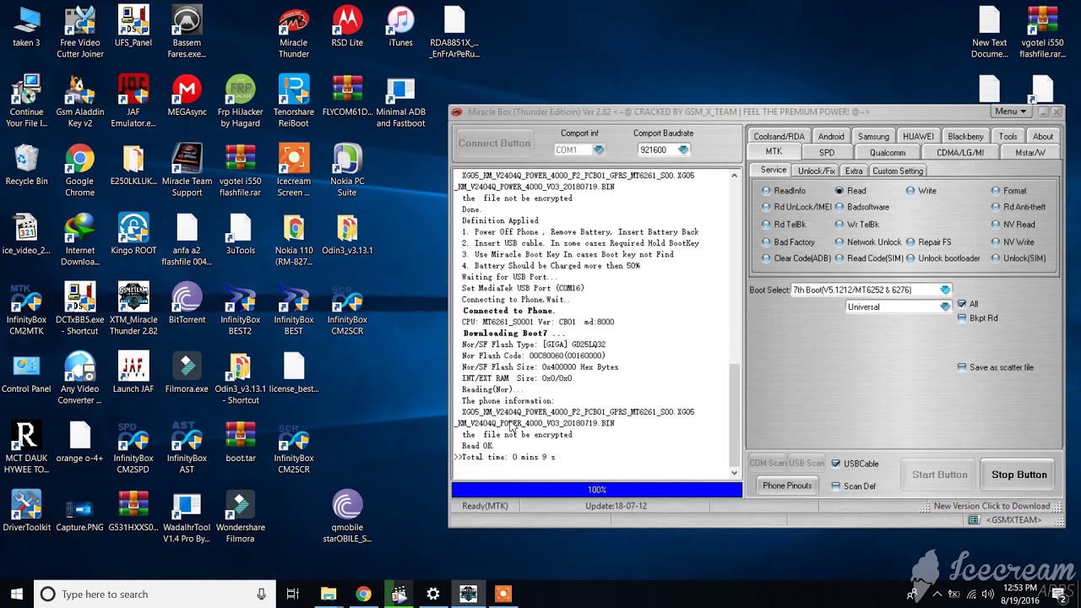Open Miracle Thunder desktop shortcut
Image resolution: width=1081 pixels, height=608 pixels.
point(294,32)
